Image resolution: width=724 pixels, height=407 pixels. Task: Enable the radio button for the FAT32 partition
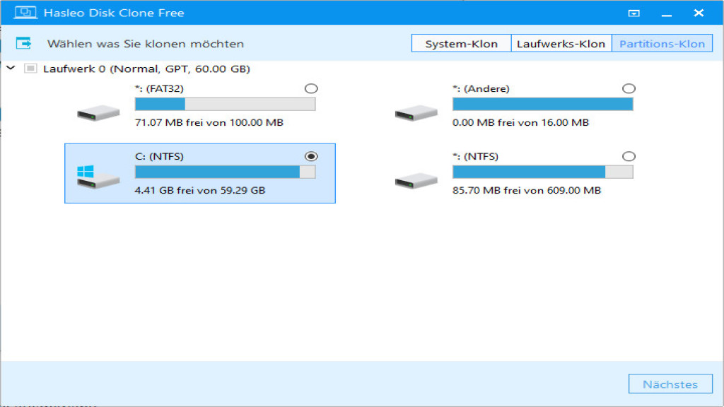pos(311,88)
